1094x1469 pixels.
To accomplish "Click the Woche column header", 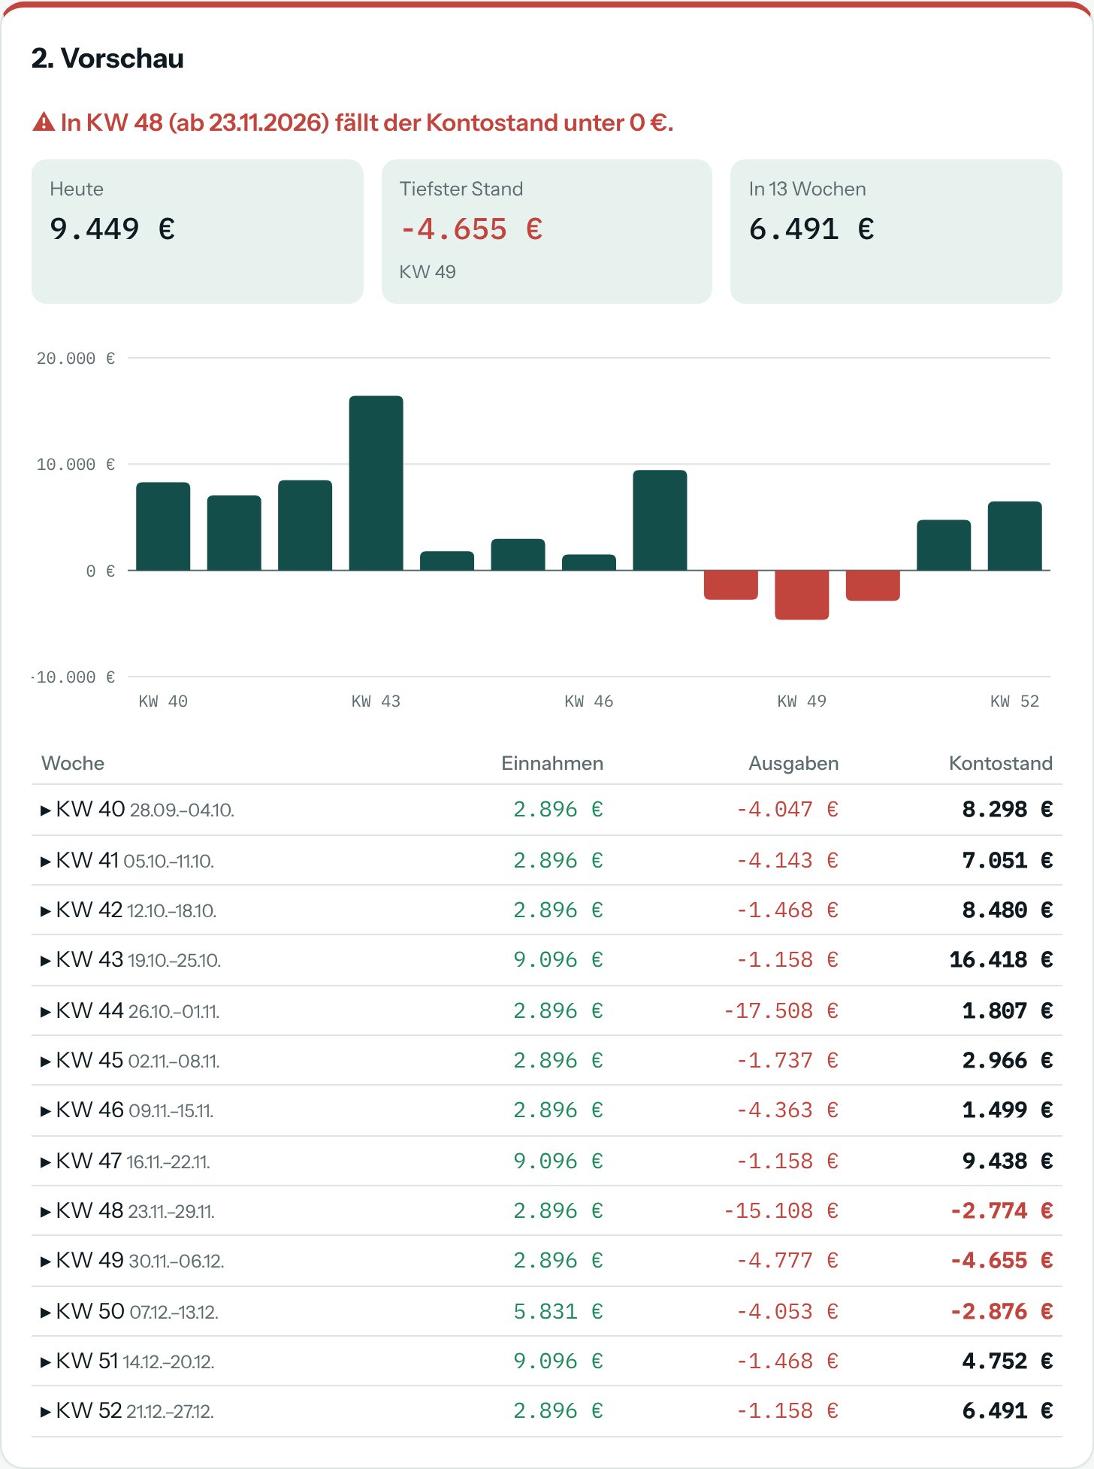I will click(73, 763).
